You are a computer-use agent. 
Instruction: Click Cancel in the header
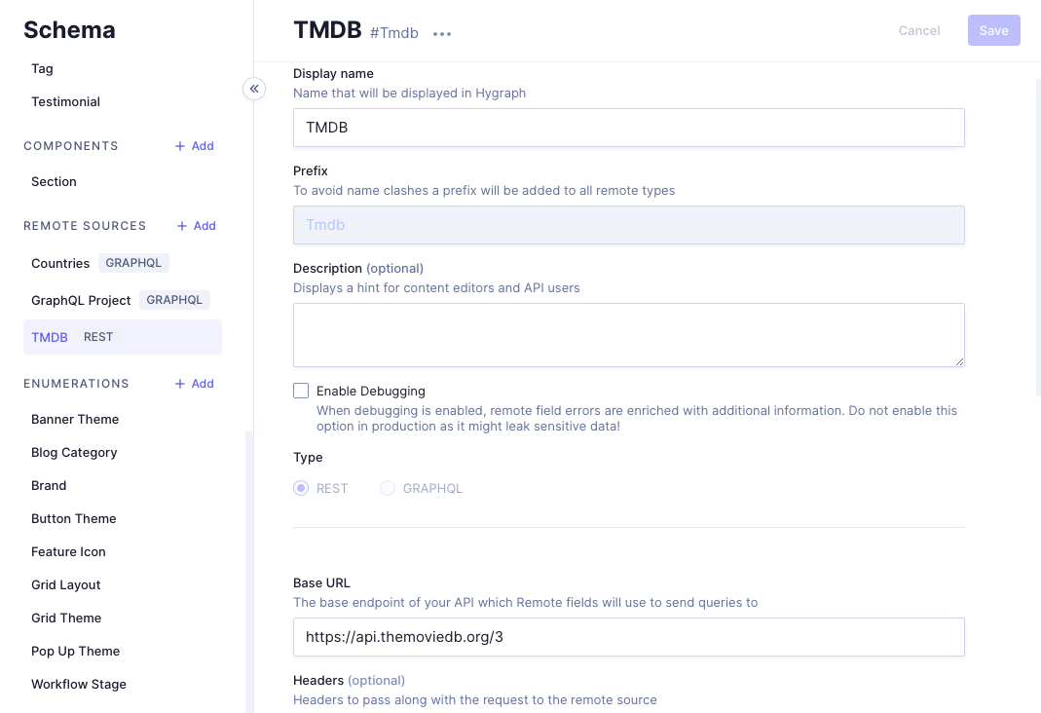(x=919, y=30)
